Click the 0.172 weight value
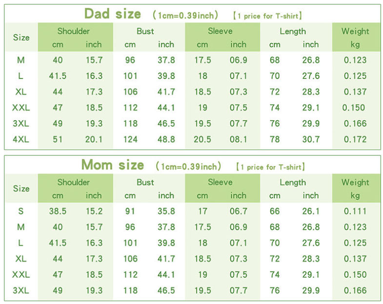The width and height of the screenshot is (383, 304). [355, 139]
